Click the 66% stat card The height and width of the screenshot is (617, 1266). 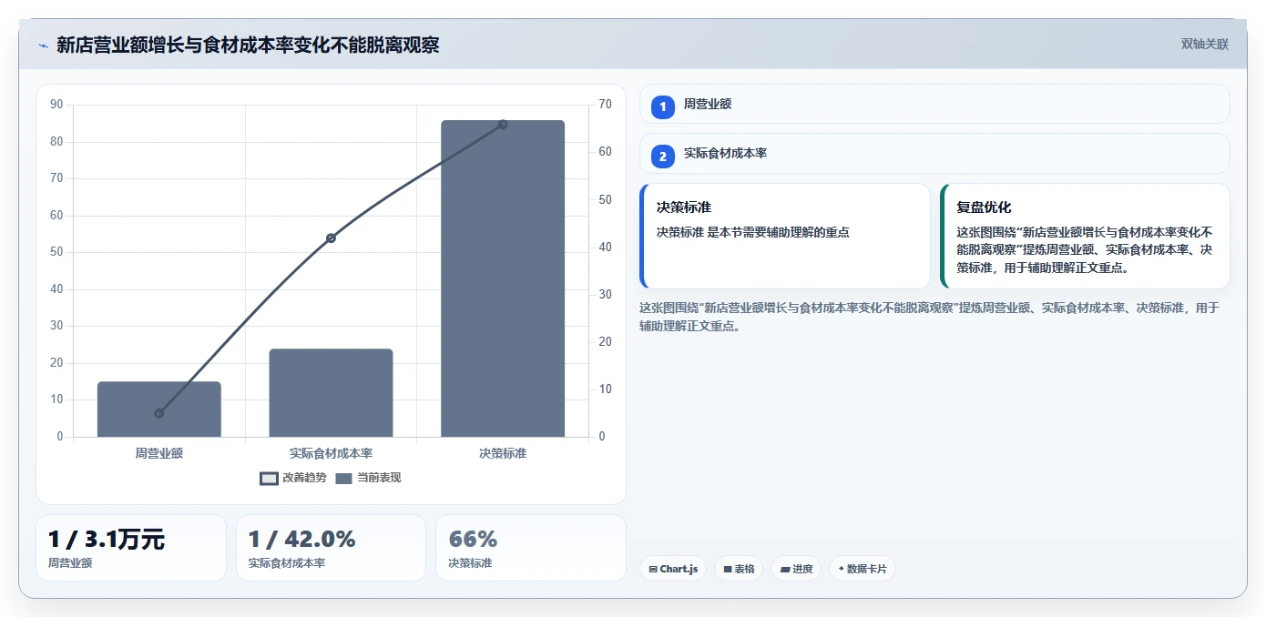click(531, 548)
